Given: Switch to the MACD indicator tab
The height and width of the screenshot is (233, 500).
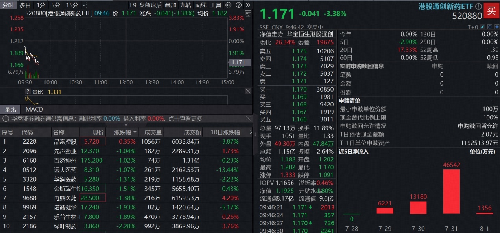Looking at the screenshot, I should pos(34,109).
